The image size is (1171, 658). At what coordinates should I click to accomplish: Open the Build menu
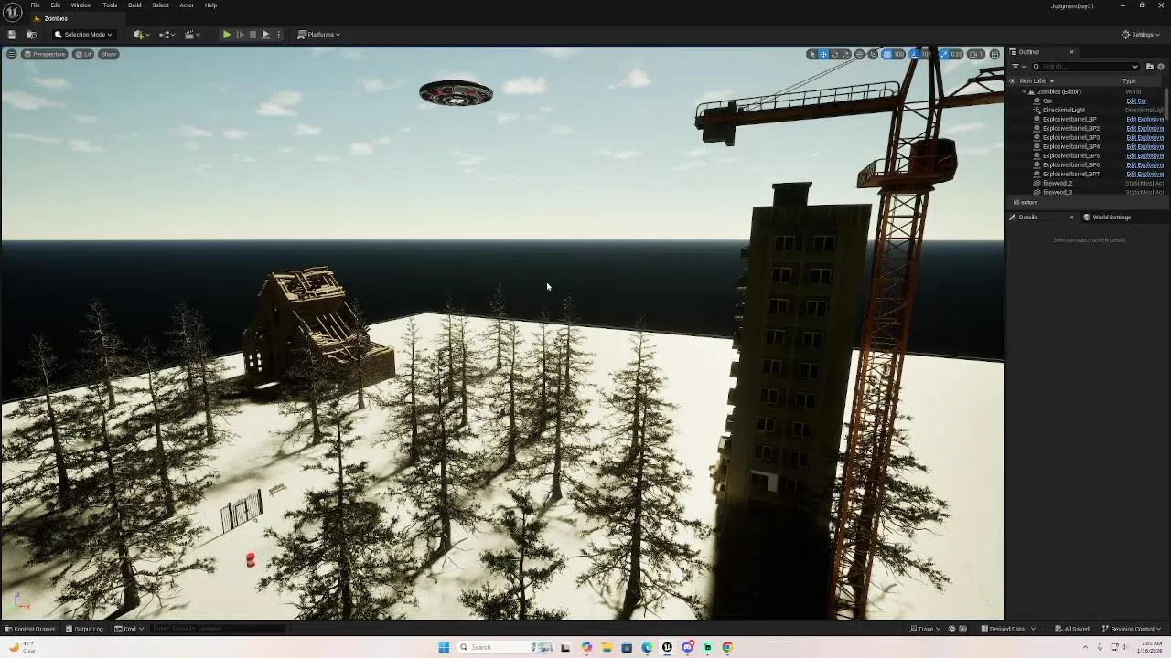(134, 5)
